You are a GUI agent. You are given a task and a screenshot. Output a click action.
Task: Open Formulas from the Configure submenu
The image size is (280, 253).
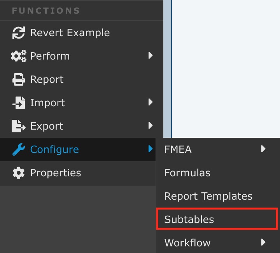point(187,173)
